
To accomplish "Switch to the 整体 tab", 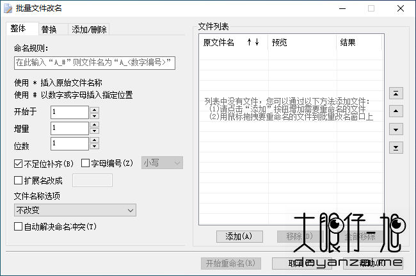I will click(x=22, y=29).
